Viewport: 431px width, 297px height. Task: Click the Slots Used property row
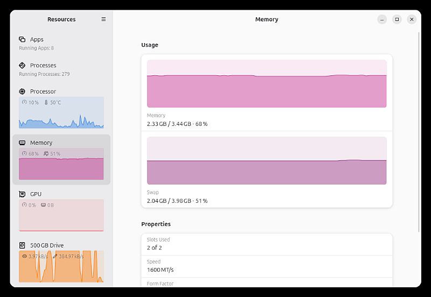click(267, 244)
